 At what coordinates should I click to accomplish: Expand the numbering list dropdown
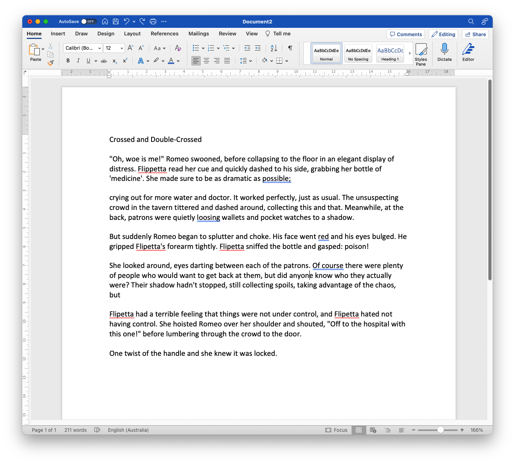(218, 48)
